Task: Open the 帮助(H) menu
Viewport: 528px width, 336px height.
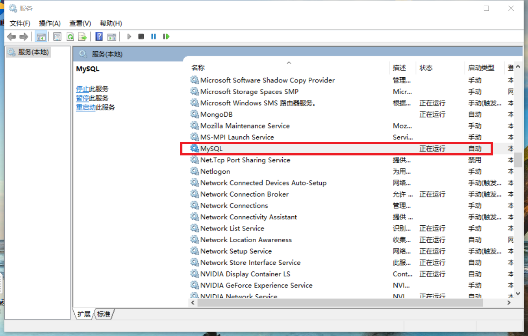Action: click(111, 23)
